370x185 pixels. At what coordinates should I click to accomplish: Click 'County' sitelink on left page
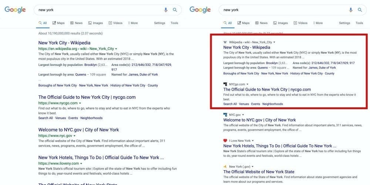point(153,85)
